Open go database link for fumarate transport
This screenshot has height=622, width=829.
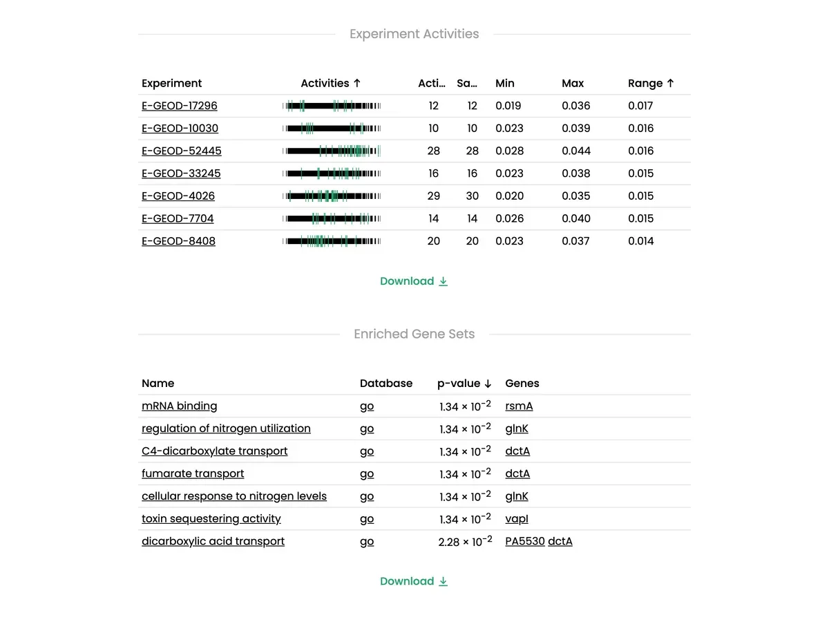click(x=367, y=473)
